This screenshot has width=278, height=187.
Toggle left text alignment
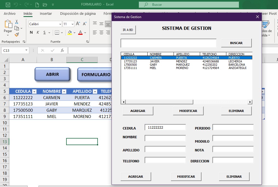[x=95, y=33]
